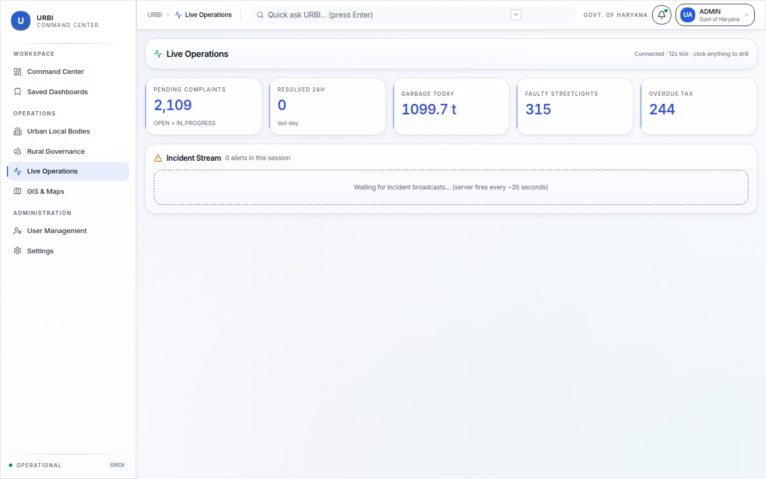Open notifications bell
This screenshot has width=766, height=479.
coord(662,15)
